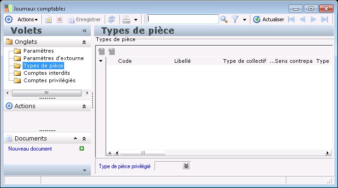Go to the first record
The image size is (338, 188).
(x=291, y=19)
